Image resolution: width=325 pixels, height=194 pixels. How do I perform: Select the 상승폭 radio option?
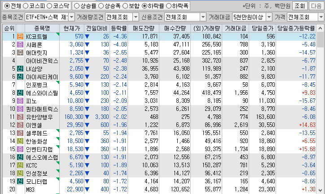(101, 6)
